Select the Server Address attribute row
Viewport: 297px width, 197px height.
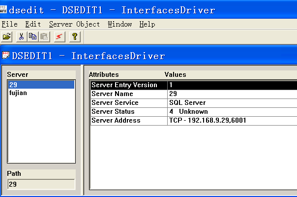(194, 121)
